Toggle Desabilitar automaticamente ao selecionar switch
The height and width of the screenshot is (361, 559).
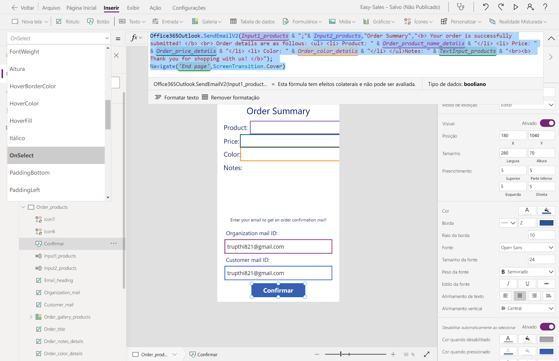(547, 327)
